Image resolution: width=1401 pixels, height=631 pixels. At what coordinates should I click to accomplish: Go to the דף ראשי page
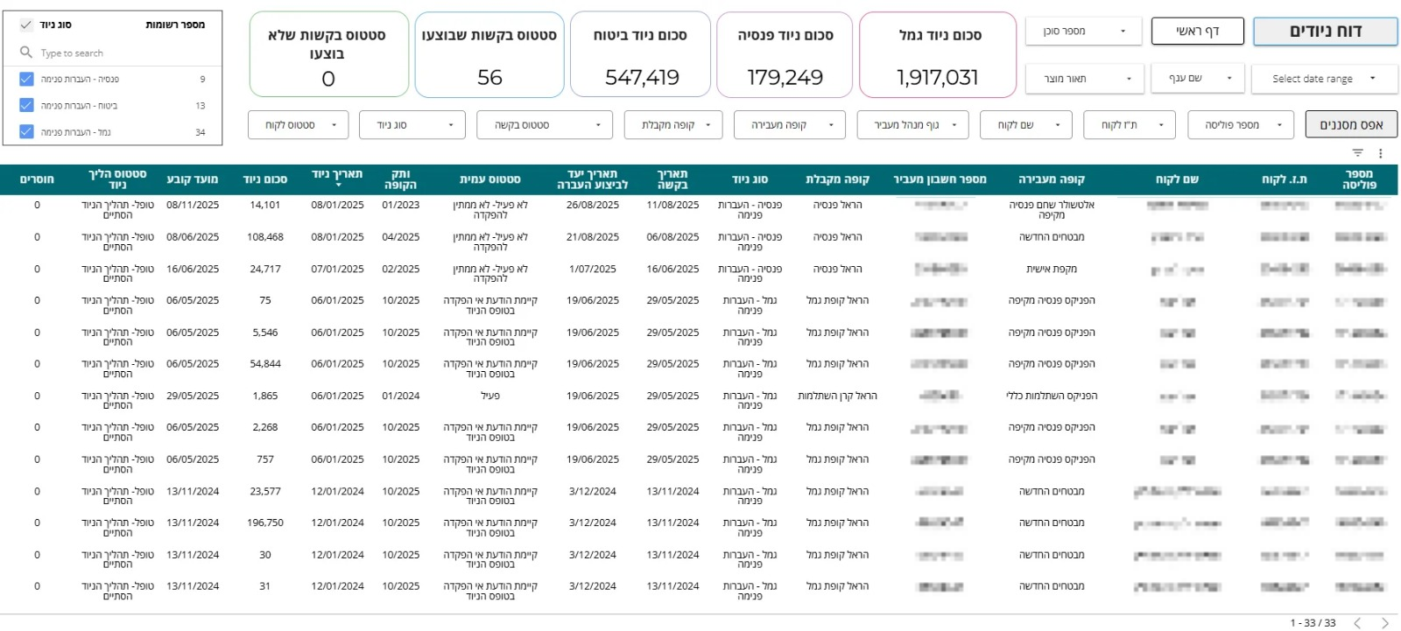point(1197,32)
